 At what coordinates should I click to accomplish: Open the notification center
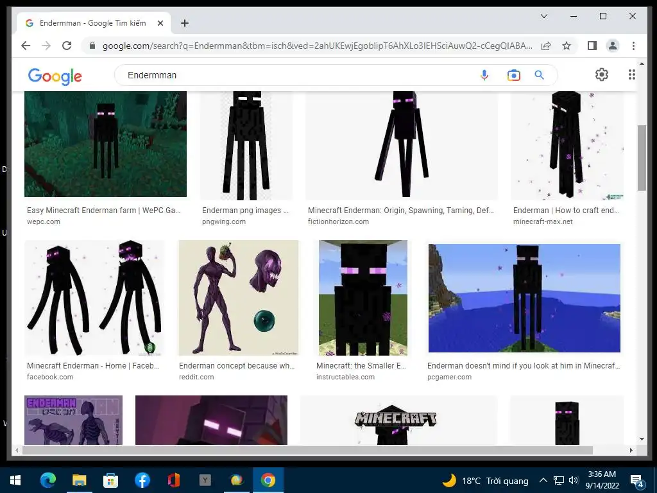coord(637,481)
